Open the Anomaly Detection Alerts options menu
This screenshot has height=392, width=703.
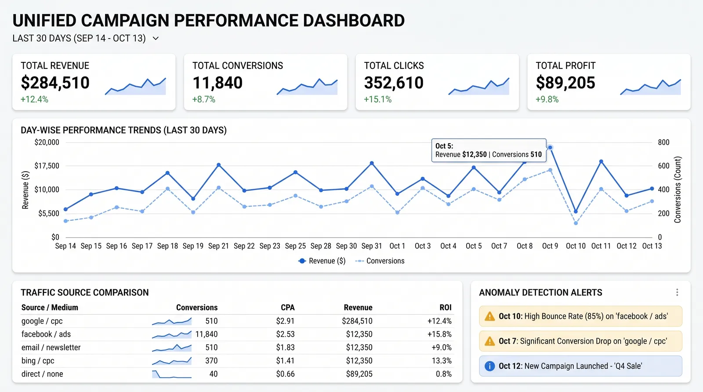677,292
